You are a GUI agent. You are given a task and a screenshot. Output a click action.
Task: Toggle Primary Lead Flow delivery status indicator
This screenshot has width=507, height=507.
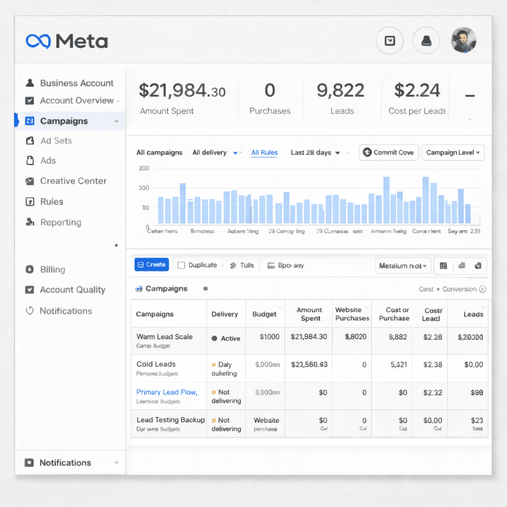coord(214,392)
